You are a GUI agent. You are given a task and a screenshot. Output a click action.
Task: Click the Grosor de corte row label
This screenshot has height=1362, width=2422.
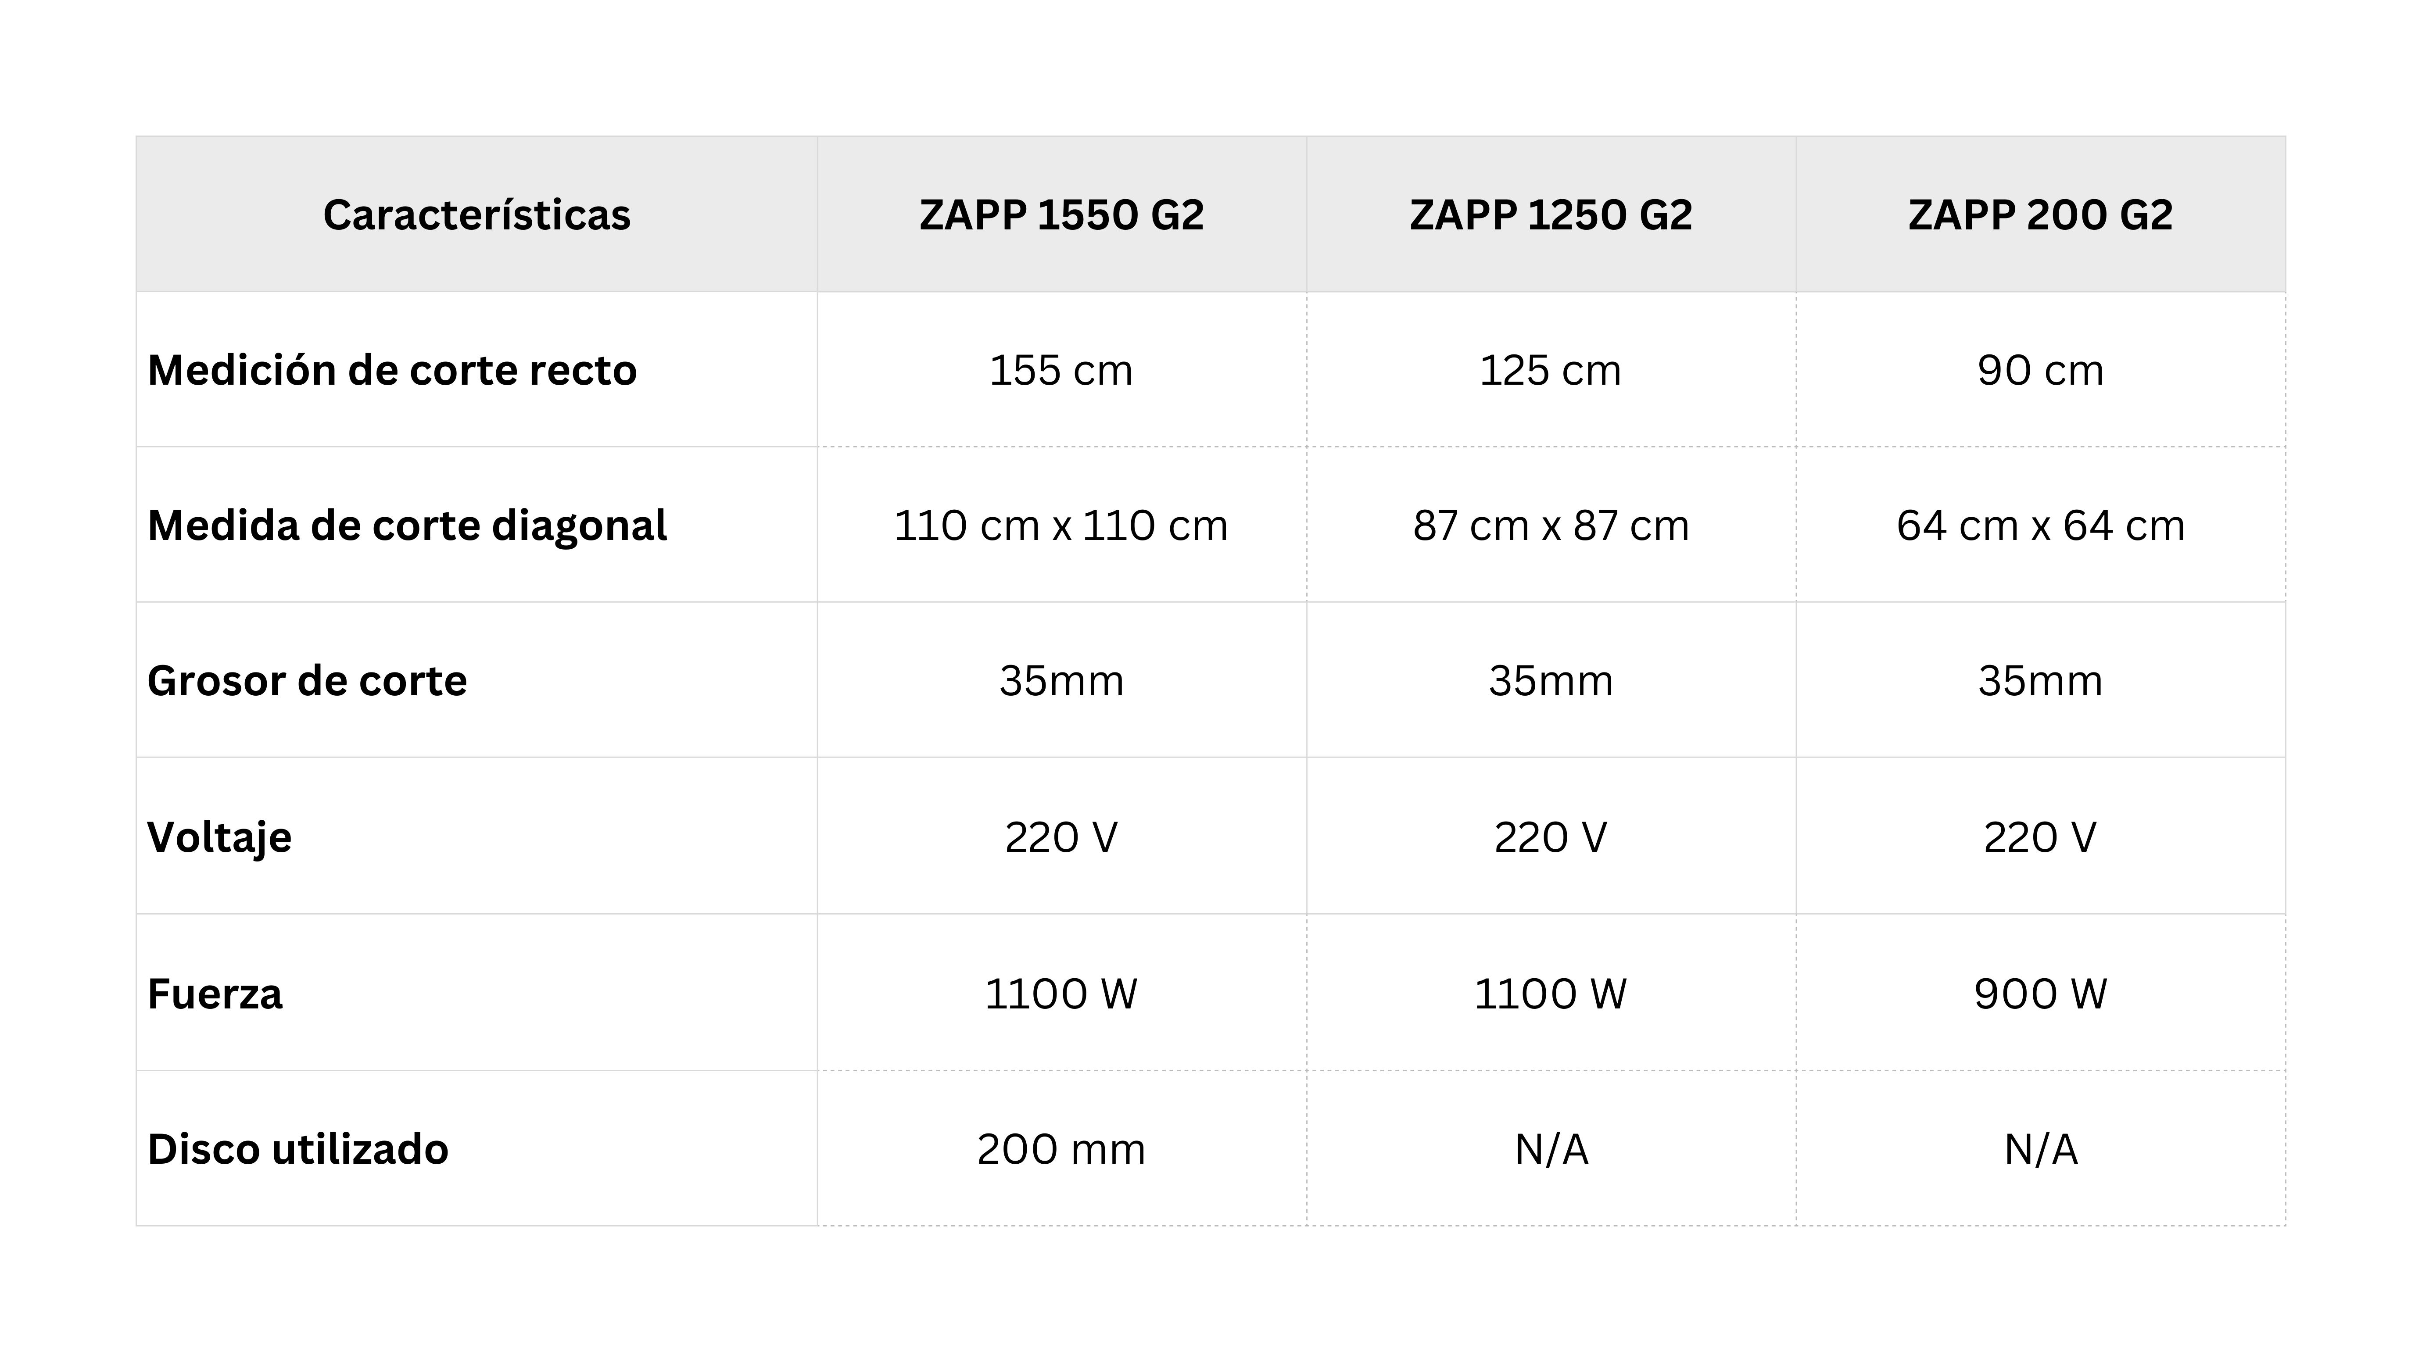coord(307,679)
